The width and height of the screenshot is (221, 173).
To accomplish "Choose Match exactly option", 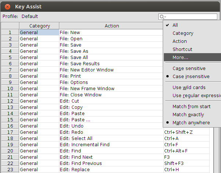I will tap(188, 115).
